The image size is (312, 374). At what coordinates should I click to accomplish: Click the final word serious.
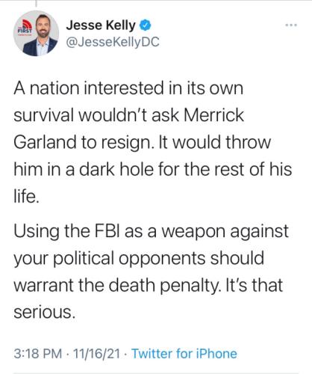click(44, 312)
